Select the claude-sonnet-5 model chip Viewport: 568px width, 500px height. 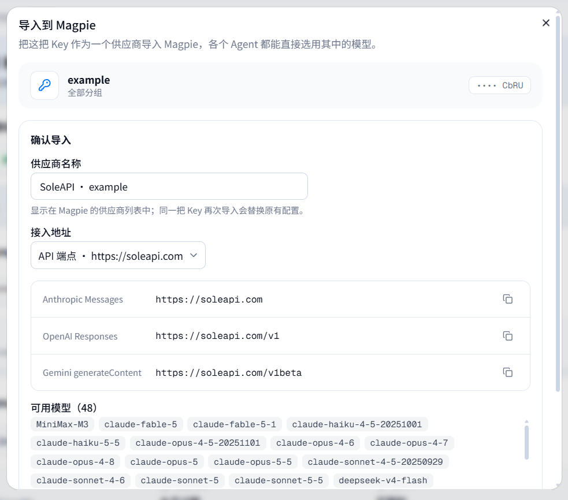pos(180,480)
